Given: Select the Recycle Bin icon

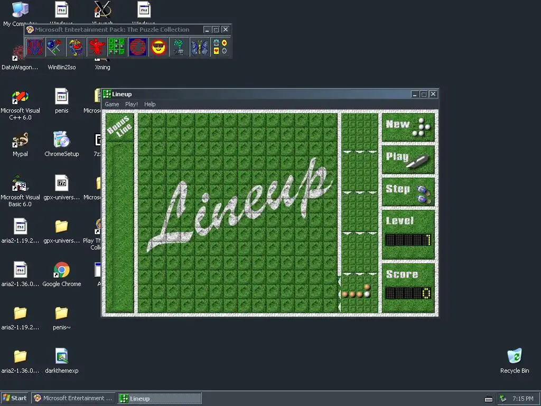Looking at the screenshot, I should coord(515,361).
